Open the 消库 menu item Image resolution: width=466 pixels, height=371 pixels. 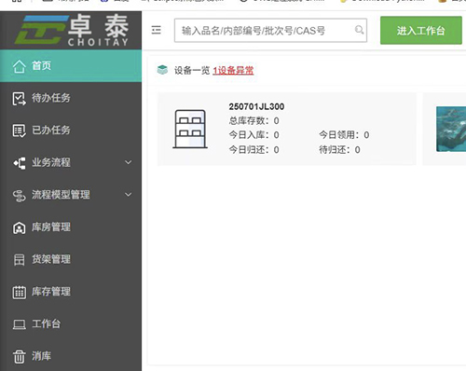tap(71, 356)
